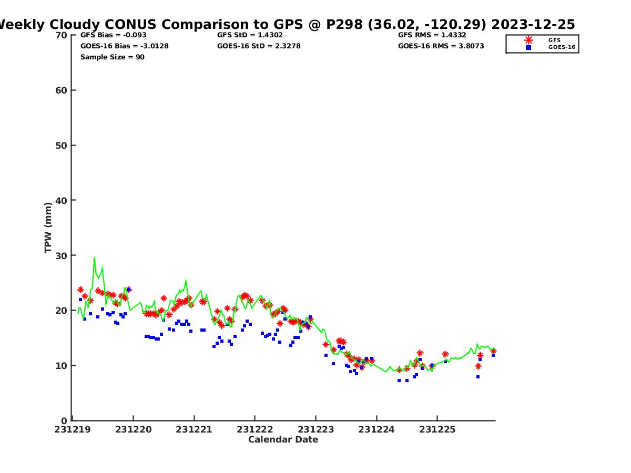Select the GOES-16 RMS = 3.8073 label
Screen dimensions: 631x473
click(x=441, y=46)
